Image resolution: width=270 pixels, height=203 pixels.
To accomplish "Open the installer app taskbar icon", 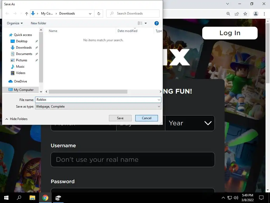I will click(x=58, y=198).
